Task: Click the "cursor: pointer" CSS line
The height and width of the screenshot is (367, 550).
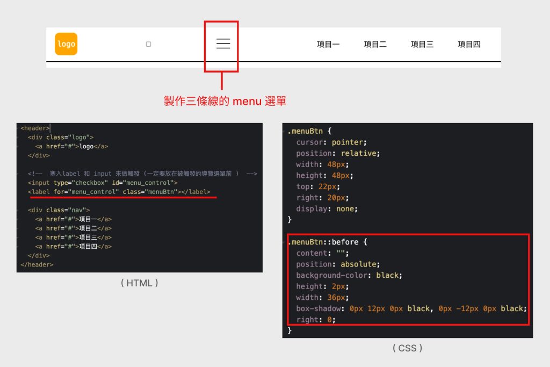Action: pyautogui.click(x=331, y=142)
